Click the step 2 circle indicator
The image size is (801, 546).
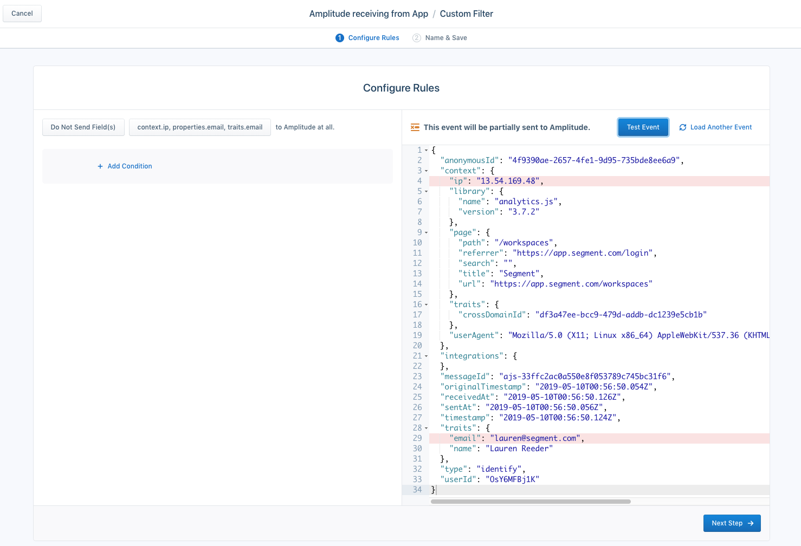point(417,38)
